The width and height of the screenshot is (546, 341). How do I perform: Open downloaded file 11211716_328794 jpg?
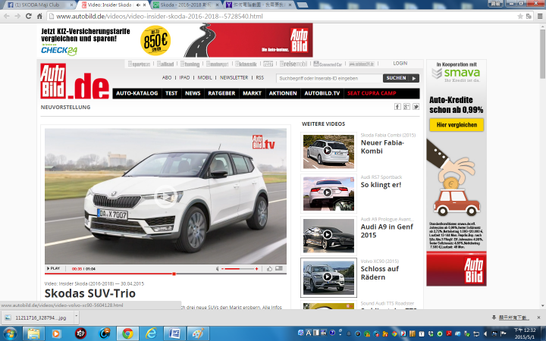click(x=37, y=318)
